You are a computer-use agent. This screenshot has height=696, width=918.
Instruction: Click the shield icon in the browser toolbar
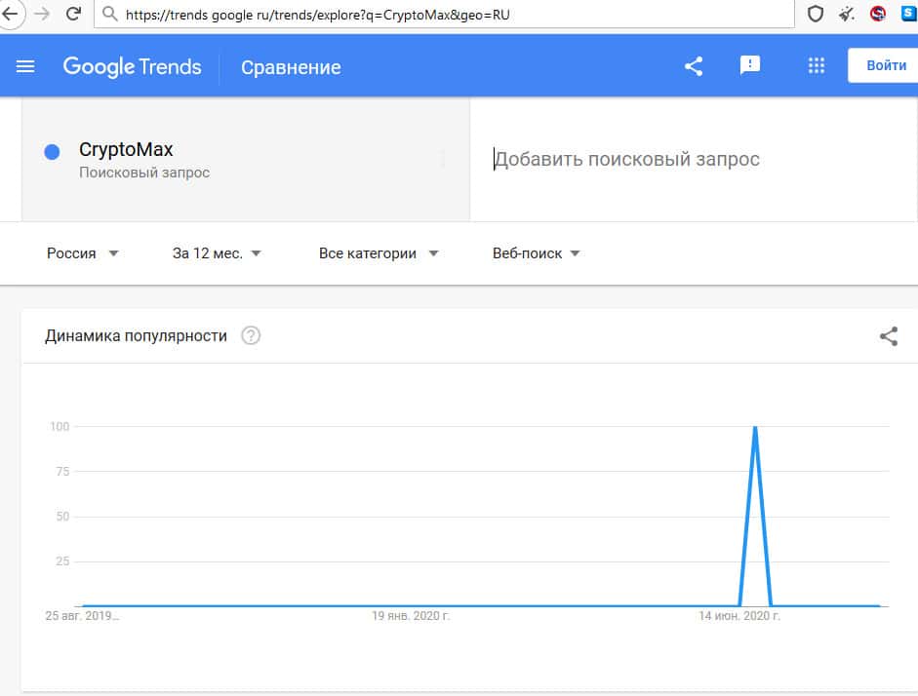point(815,15)
